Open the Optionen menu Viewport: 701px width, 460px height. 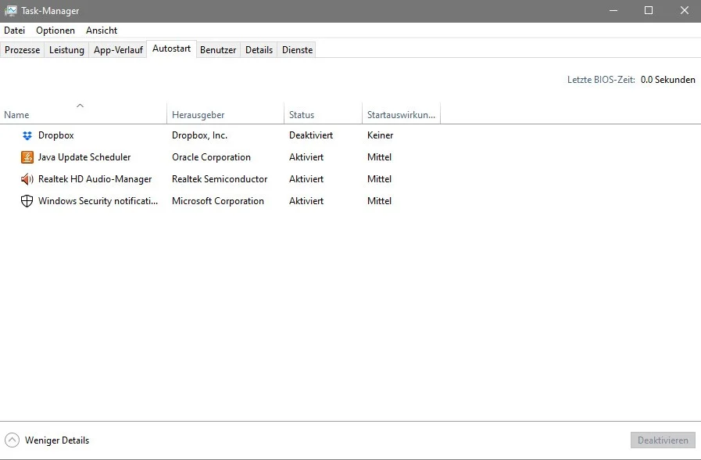pos(55,31)
